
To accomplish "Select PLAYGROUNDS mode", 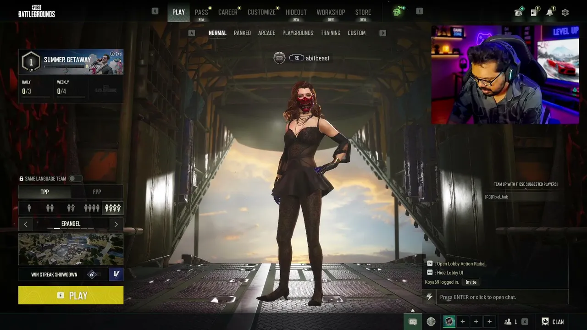I will click(298, 33).
